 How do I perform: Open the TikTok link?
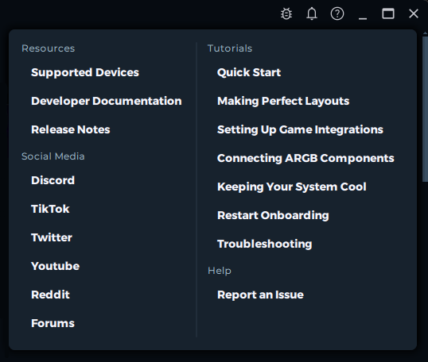click(50, 209)
